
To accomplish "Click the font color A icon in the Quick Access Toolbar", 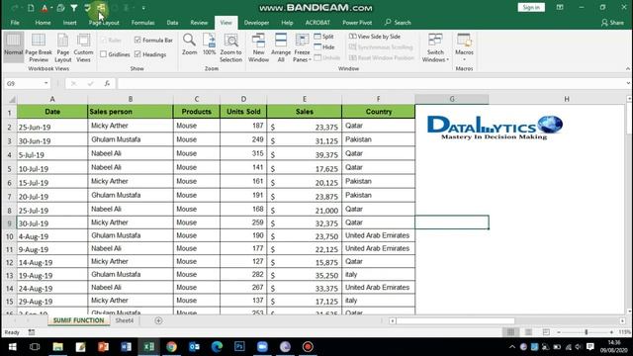I will 45,8.
